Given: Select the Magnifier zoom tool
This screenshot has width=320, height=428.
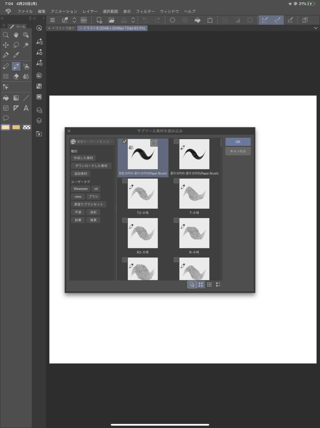Looking at the screenshot, I should tap(6, 35).
